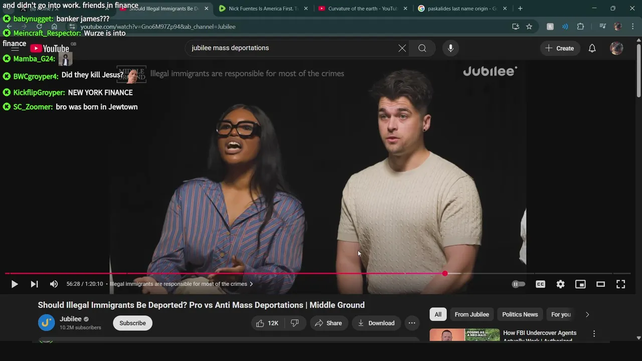The width and height of the screenshot is (642, 361).
Task: Close the 'Curvature of the earth' tab
Action: [405, 9]
